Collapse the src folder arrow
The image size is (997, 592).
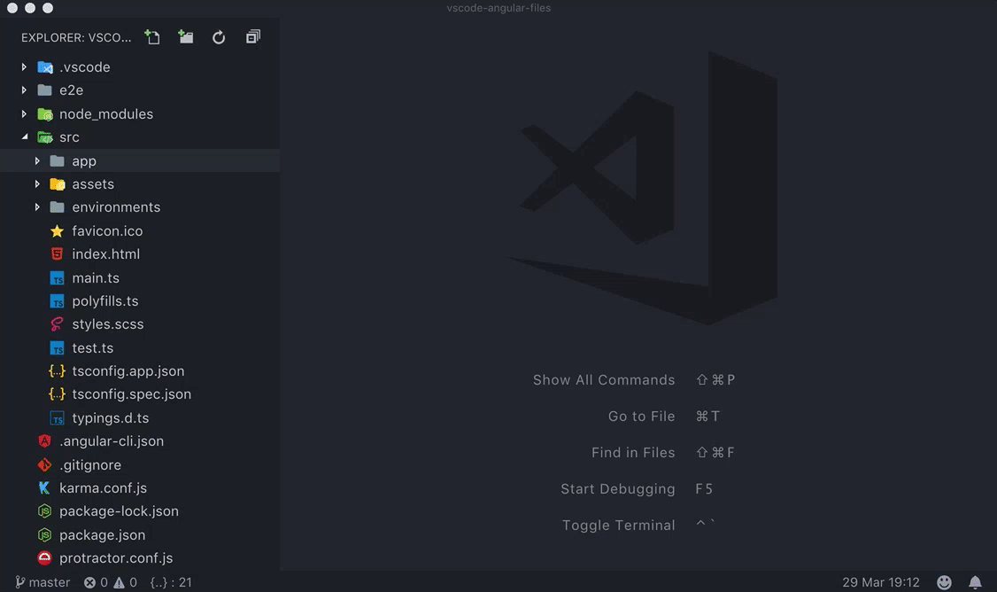(x=25, y=136)
